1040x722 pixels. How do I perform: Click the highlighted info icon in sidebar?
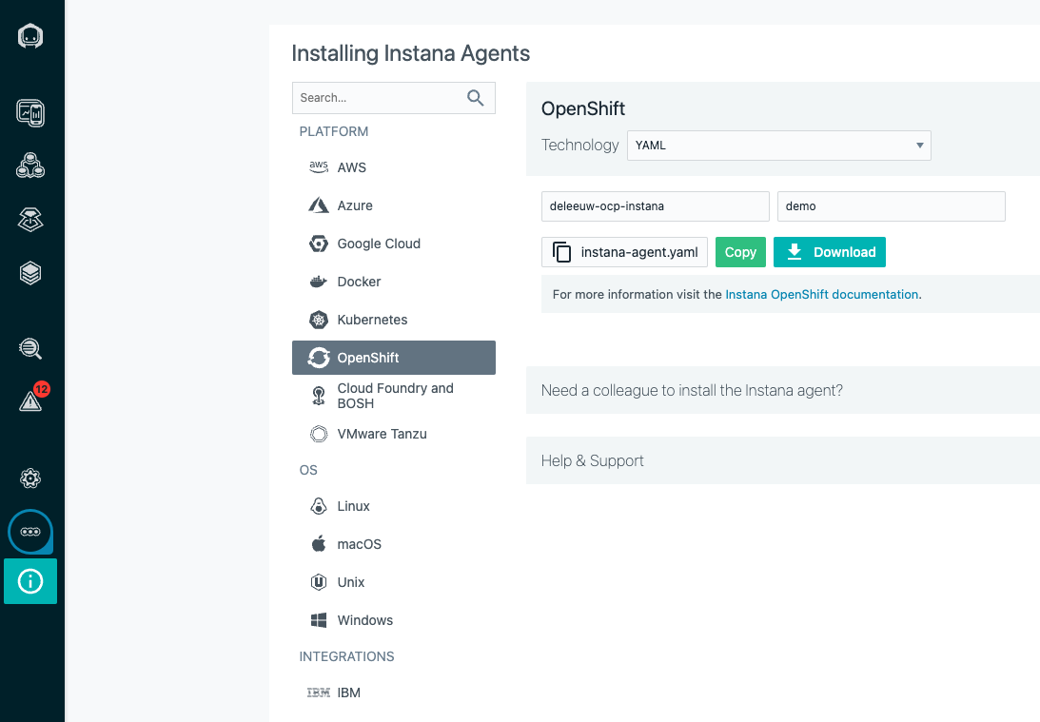[x=30, y=581]
